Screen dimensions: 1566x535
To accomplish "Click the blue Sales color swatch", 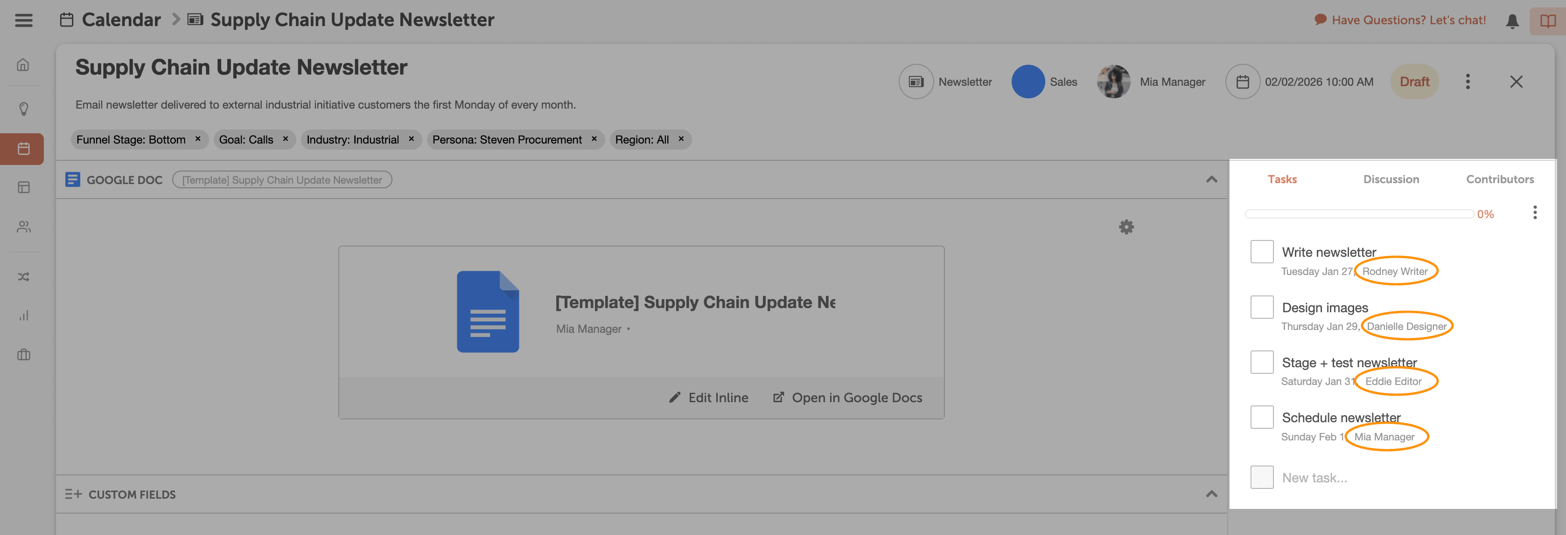I will 1028,82.
